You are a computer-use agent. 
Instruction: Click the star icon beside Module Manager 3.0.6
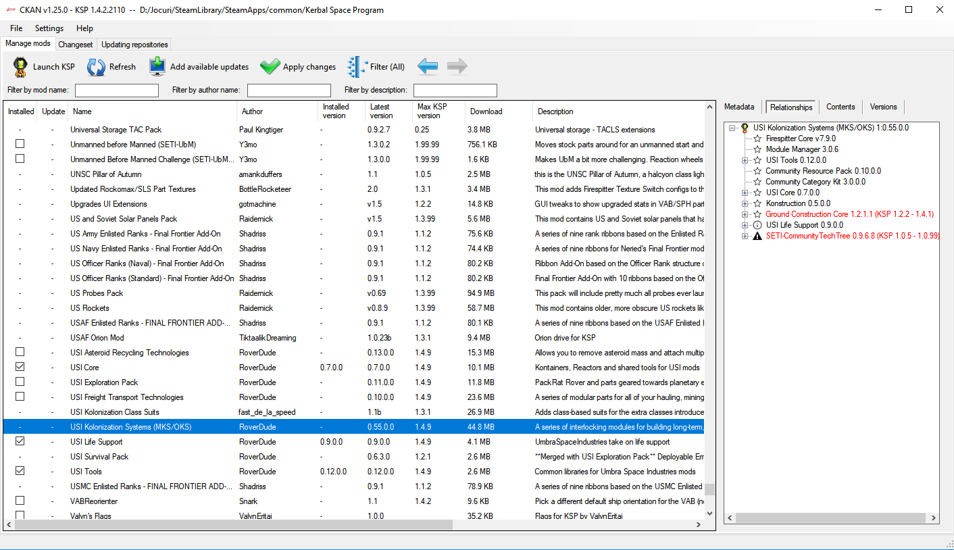click(x=757, y=149)
